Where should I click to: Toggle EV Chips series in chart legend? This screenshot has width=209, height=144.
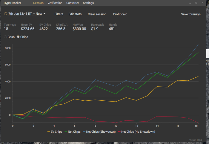[x=55, y=132]
